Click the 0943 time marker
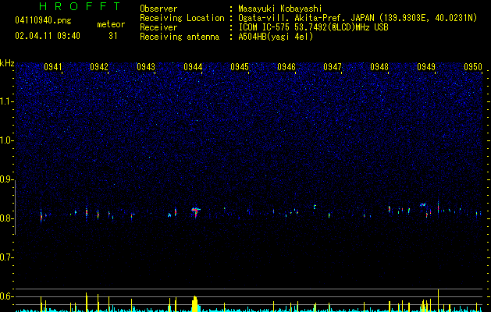Viewport: 491px width, 312px height. (146, 67)
